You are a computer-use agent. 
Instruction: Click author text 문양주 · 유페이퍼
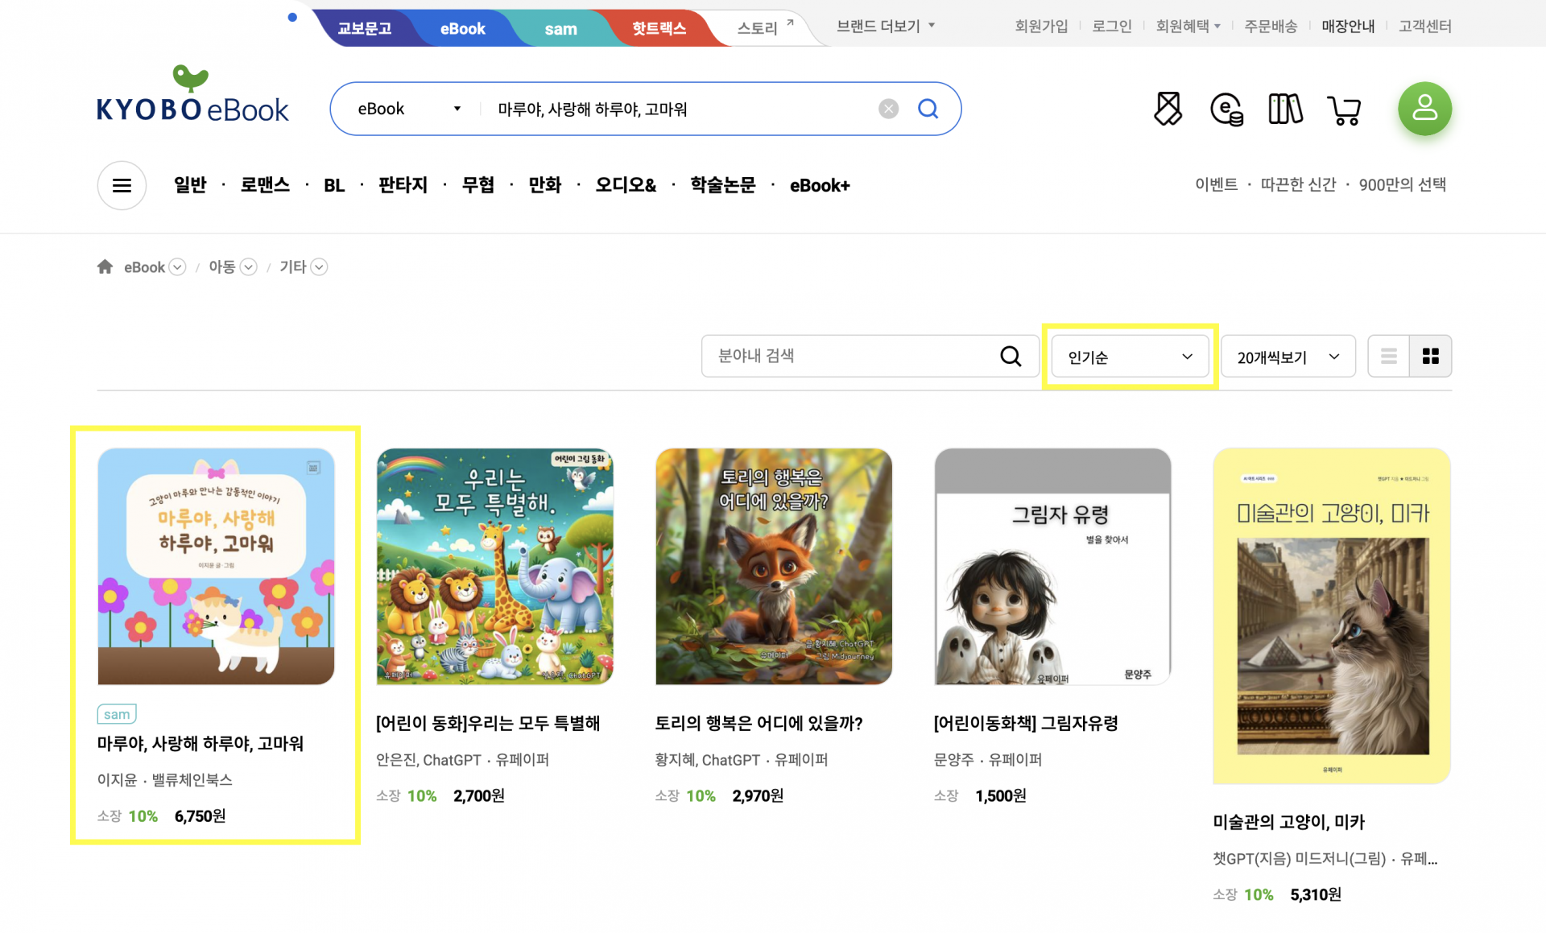tap(988, 760)
